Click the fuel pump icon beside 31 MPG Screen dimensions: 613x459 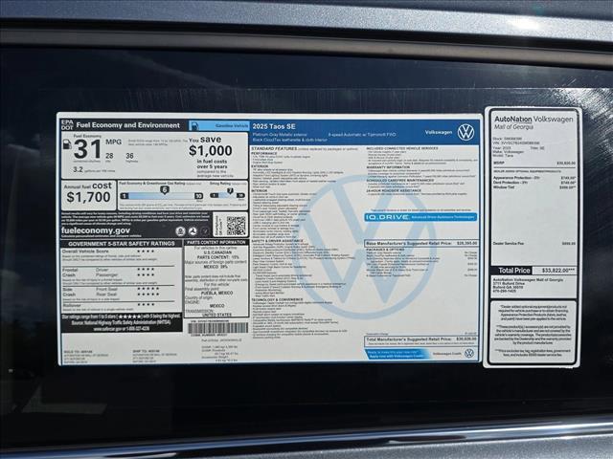coord(67,144)
